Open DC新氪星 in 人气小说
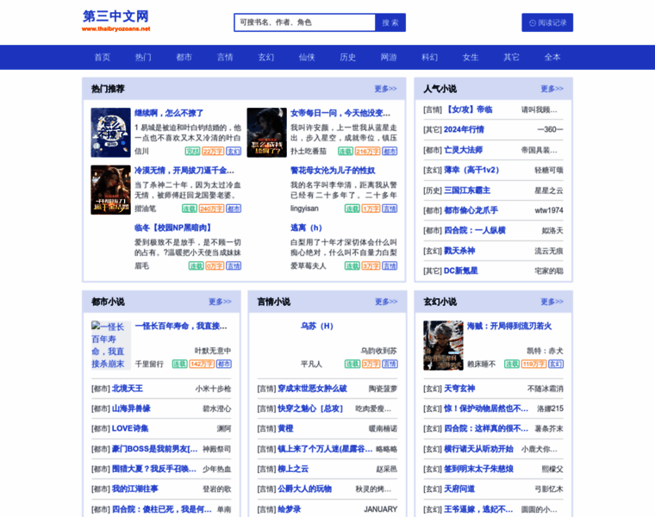Image resolution: width=655 pixels, height=517 pixels. pyautogui.click(x=461, y=271)
